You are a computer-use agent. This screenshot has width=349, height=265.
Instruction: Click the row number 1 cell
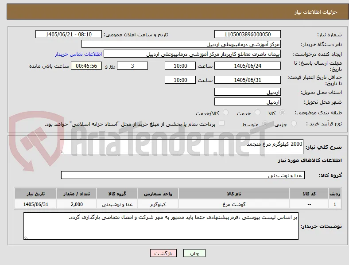pos(335,204)
